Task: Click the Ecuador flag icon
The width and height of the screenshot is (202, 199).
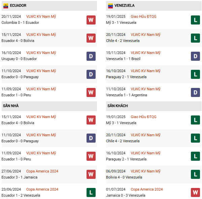Action: [x=5, y=6]
